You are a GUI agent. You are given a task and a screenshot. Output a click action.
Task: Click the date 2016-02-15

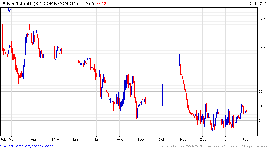(258, 3)
